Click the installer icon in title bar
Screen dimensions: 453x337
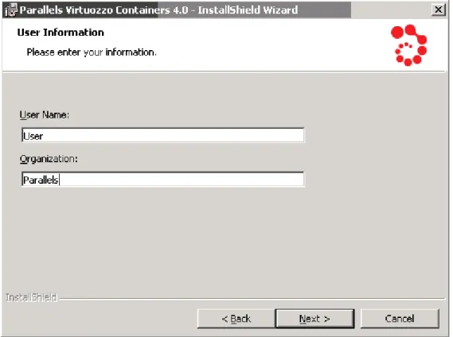(x=11, y=10)
